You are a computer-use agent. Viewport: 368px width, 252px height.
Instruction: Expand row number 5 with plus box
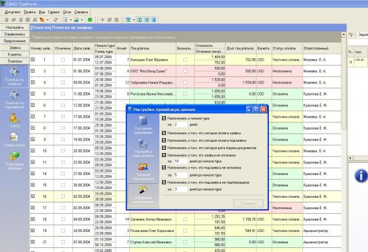coord(33,94)
